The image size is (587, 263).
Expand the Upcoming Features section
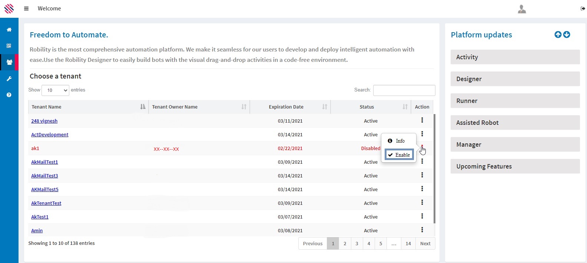[515, 166]
